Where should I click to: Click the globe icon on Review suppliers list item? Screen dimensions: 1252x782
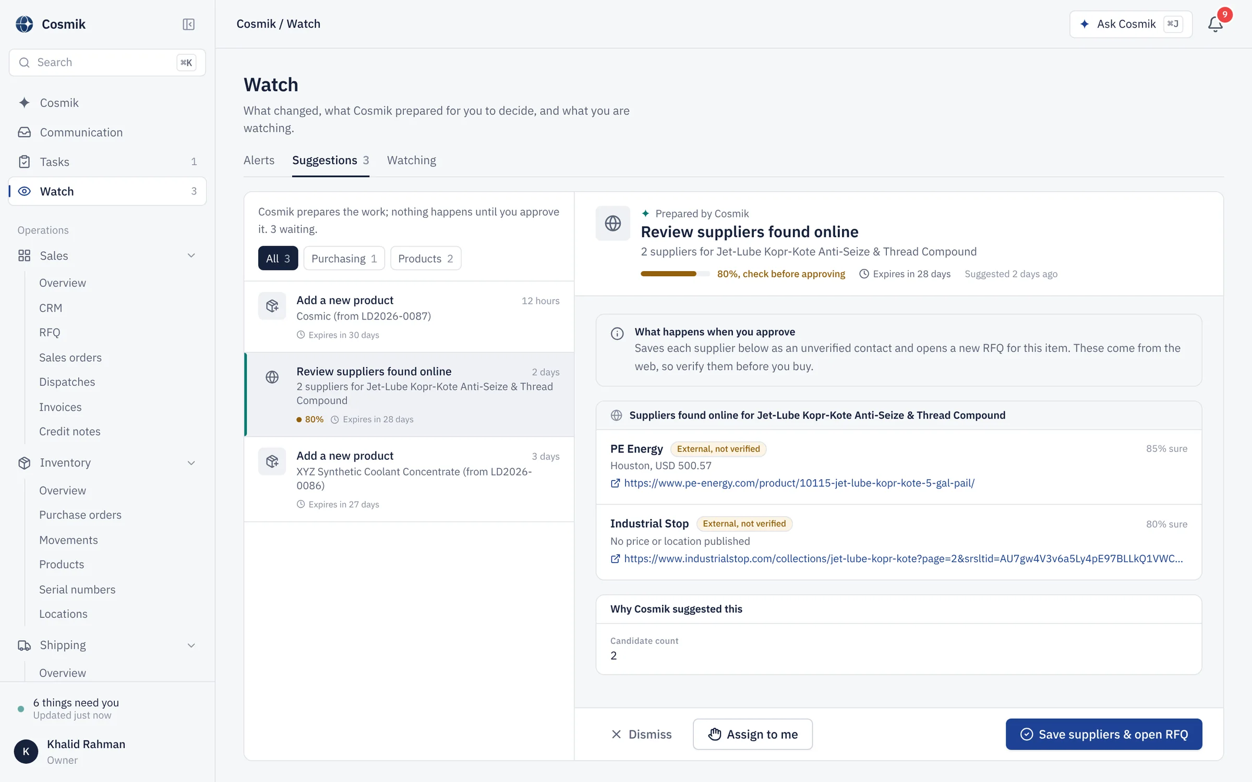click(x=272, y=377)
